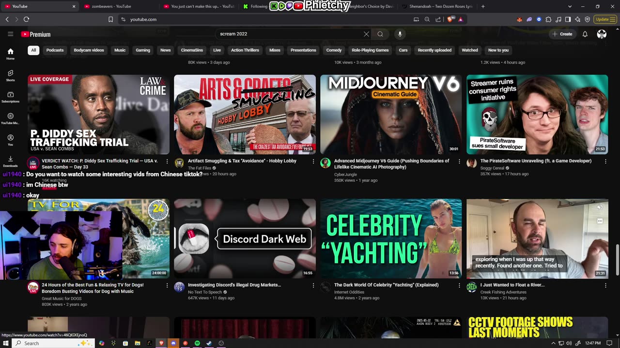Go back to the previous page
This screenshot has width=620, height=348.
[7, 19]
